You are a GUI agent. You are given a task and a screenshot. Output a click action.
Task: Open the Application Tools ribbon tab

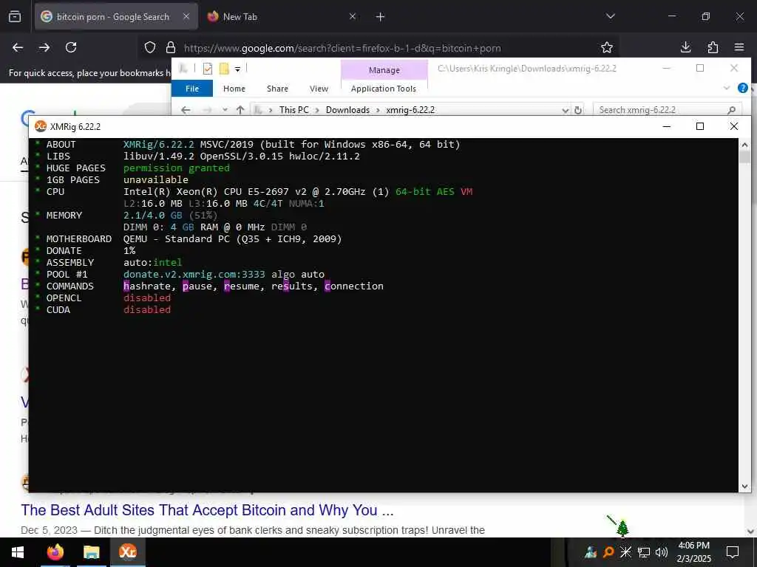click(x=384, y=89)
